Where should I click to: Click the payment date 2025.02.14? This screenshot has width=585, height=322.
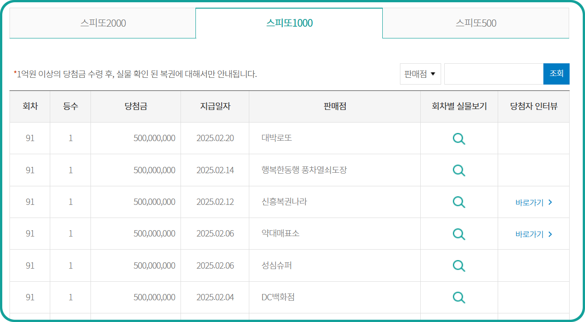tap(215, 170)
